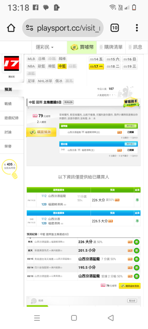Select the 中籃 league filter
The height and width of the screenshot is (329, 148).
(62, 66)
